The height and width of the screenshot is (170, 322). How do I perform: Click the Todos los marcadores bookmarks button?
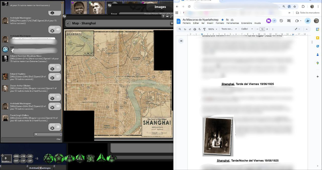308,13
